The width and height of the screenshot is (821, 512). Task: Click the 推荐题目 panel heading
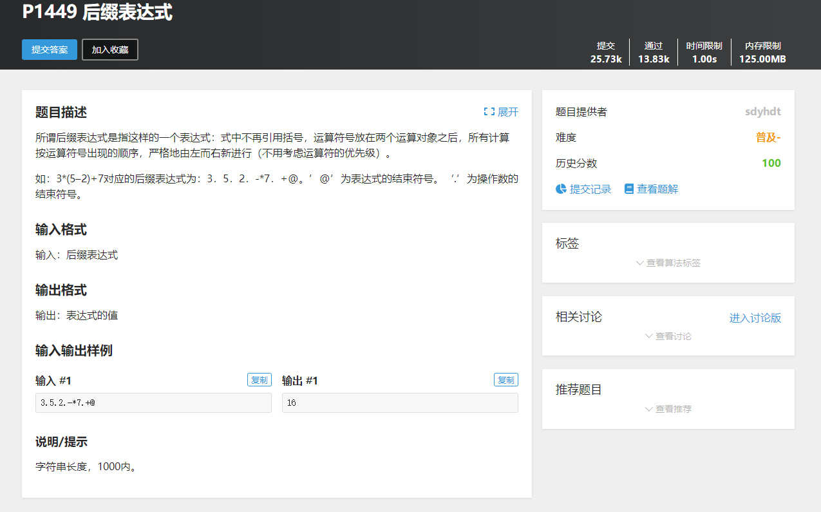pos(579,390)
